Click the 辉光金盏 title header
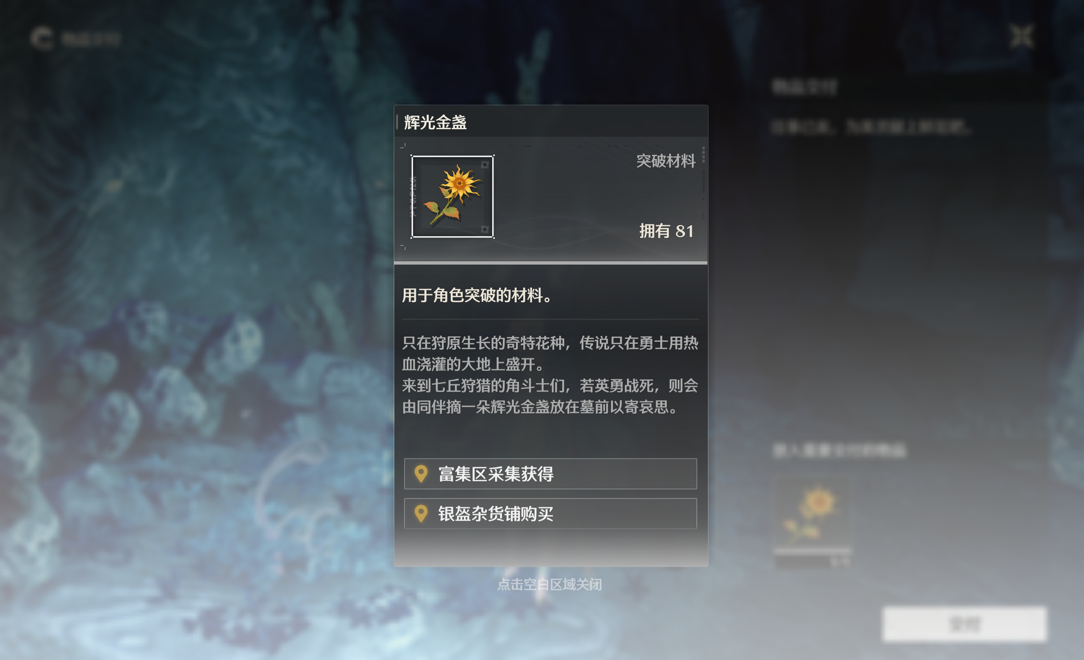 435,122
